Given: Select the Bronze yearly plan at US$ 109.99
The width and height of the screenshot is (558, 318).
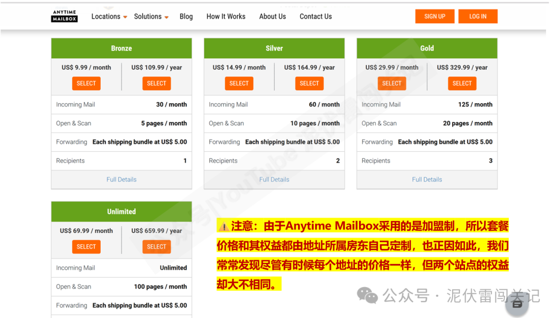Looking at the screenshot, I should click(157, 83).
